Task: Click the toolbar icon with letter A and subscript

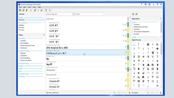Action: click(50, 10)
